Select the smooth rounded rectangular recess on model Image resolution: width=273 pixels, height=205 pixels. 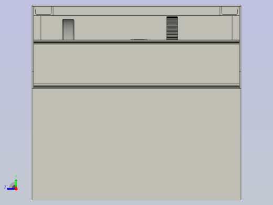tap(68, 29)
